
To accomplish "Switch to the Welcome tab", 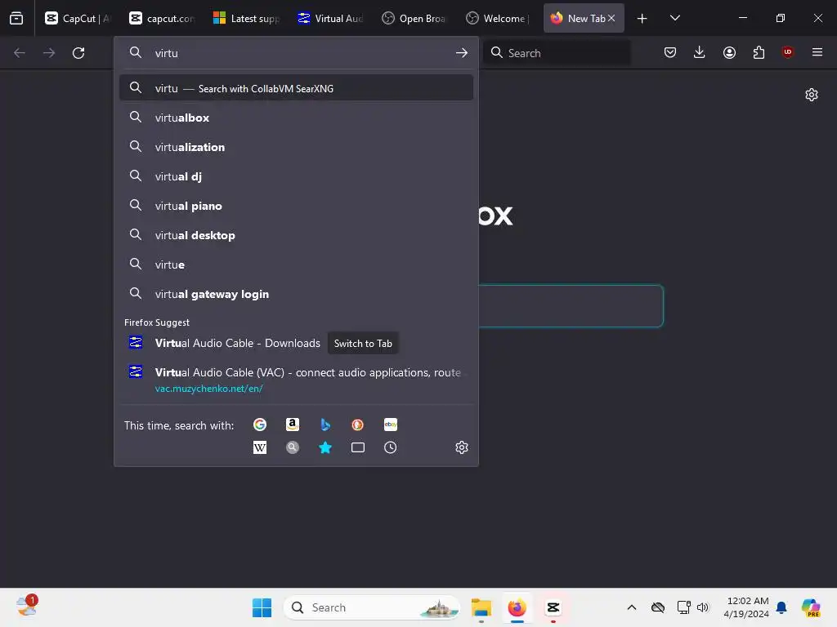I will pos(498,18).
